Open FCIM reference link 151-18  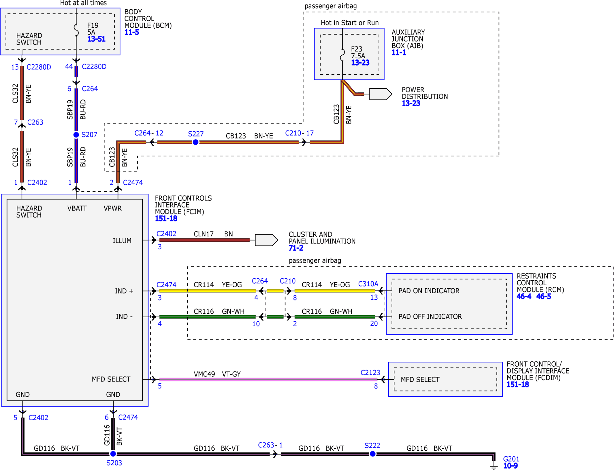166,219
